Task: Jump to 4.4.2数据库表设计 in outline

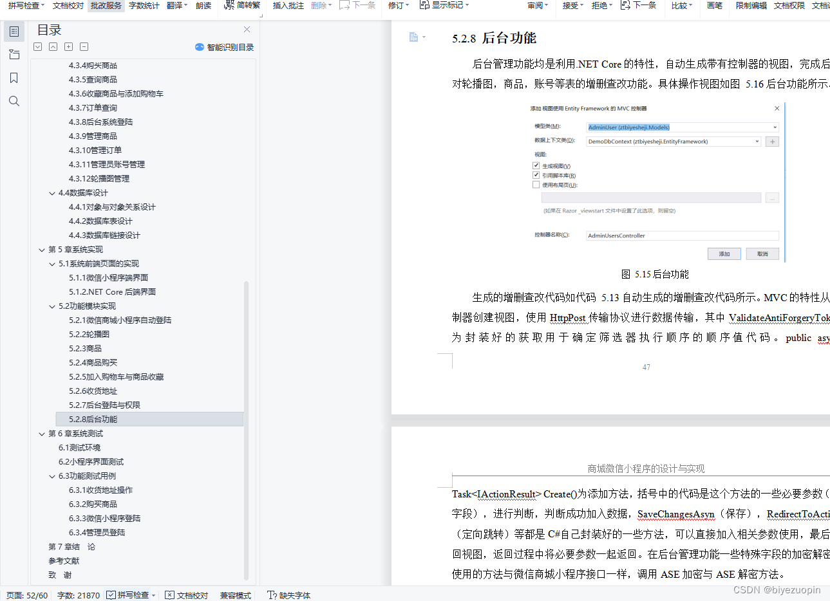Action: (x=100, y=221)
